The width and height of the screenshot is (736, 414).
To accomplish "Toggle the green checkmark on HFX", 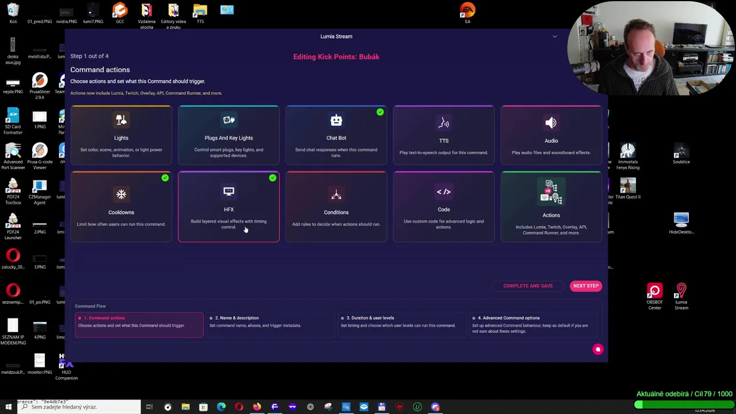I will [x=273, y=178].
